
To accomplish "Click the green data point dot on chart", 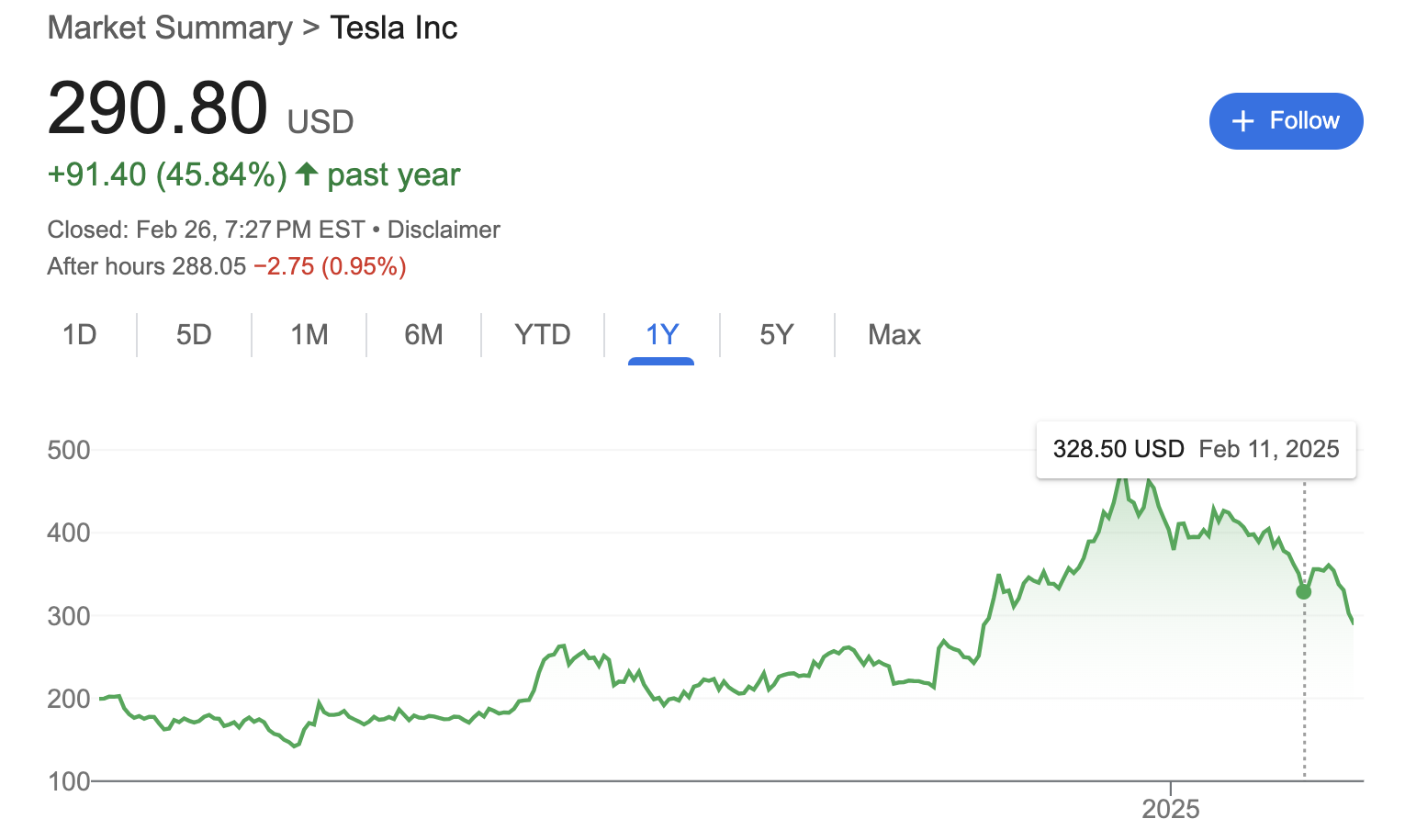I will pos(1304,592).
